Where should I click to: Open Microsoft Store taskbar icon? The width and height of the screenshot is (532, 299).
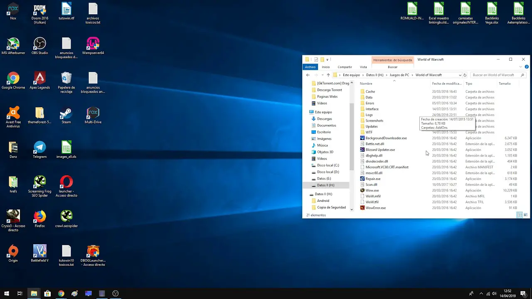coord(47,293)
